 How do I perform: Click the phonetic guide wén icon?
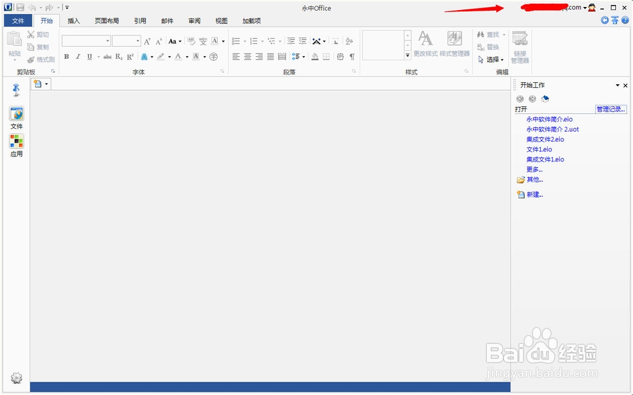click(x=203, y=41)
